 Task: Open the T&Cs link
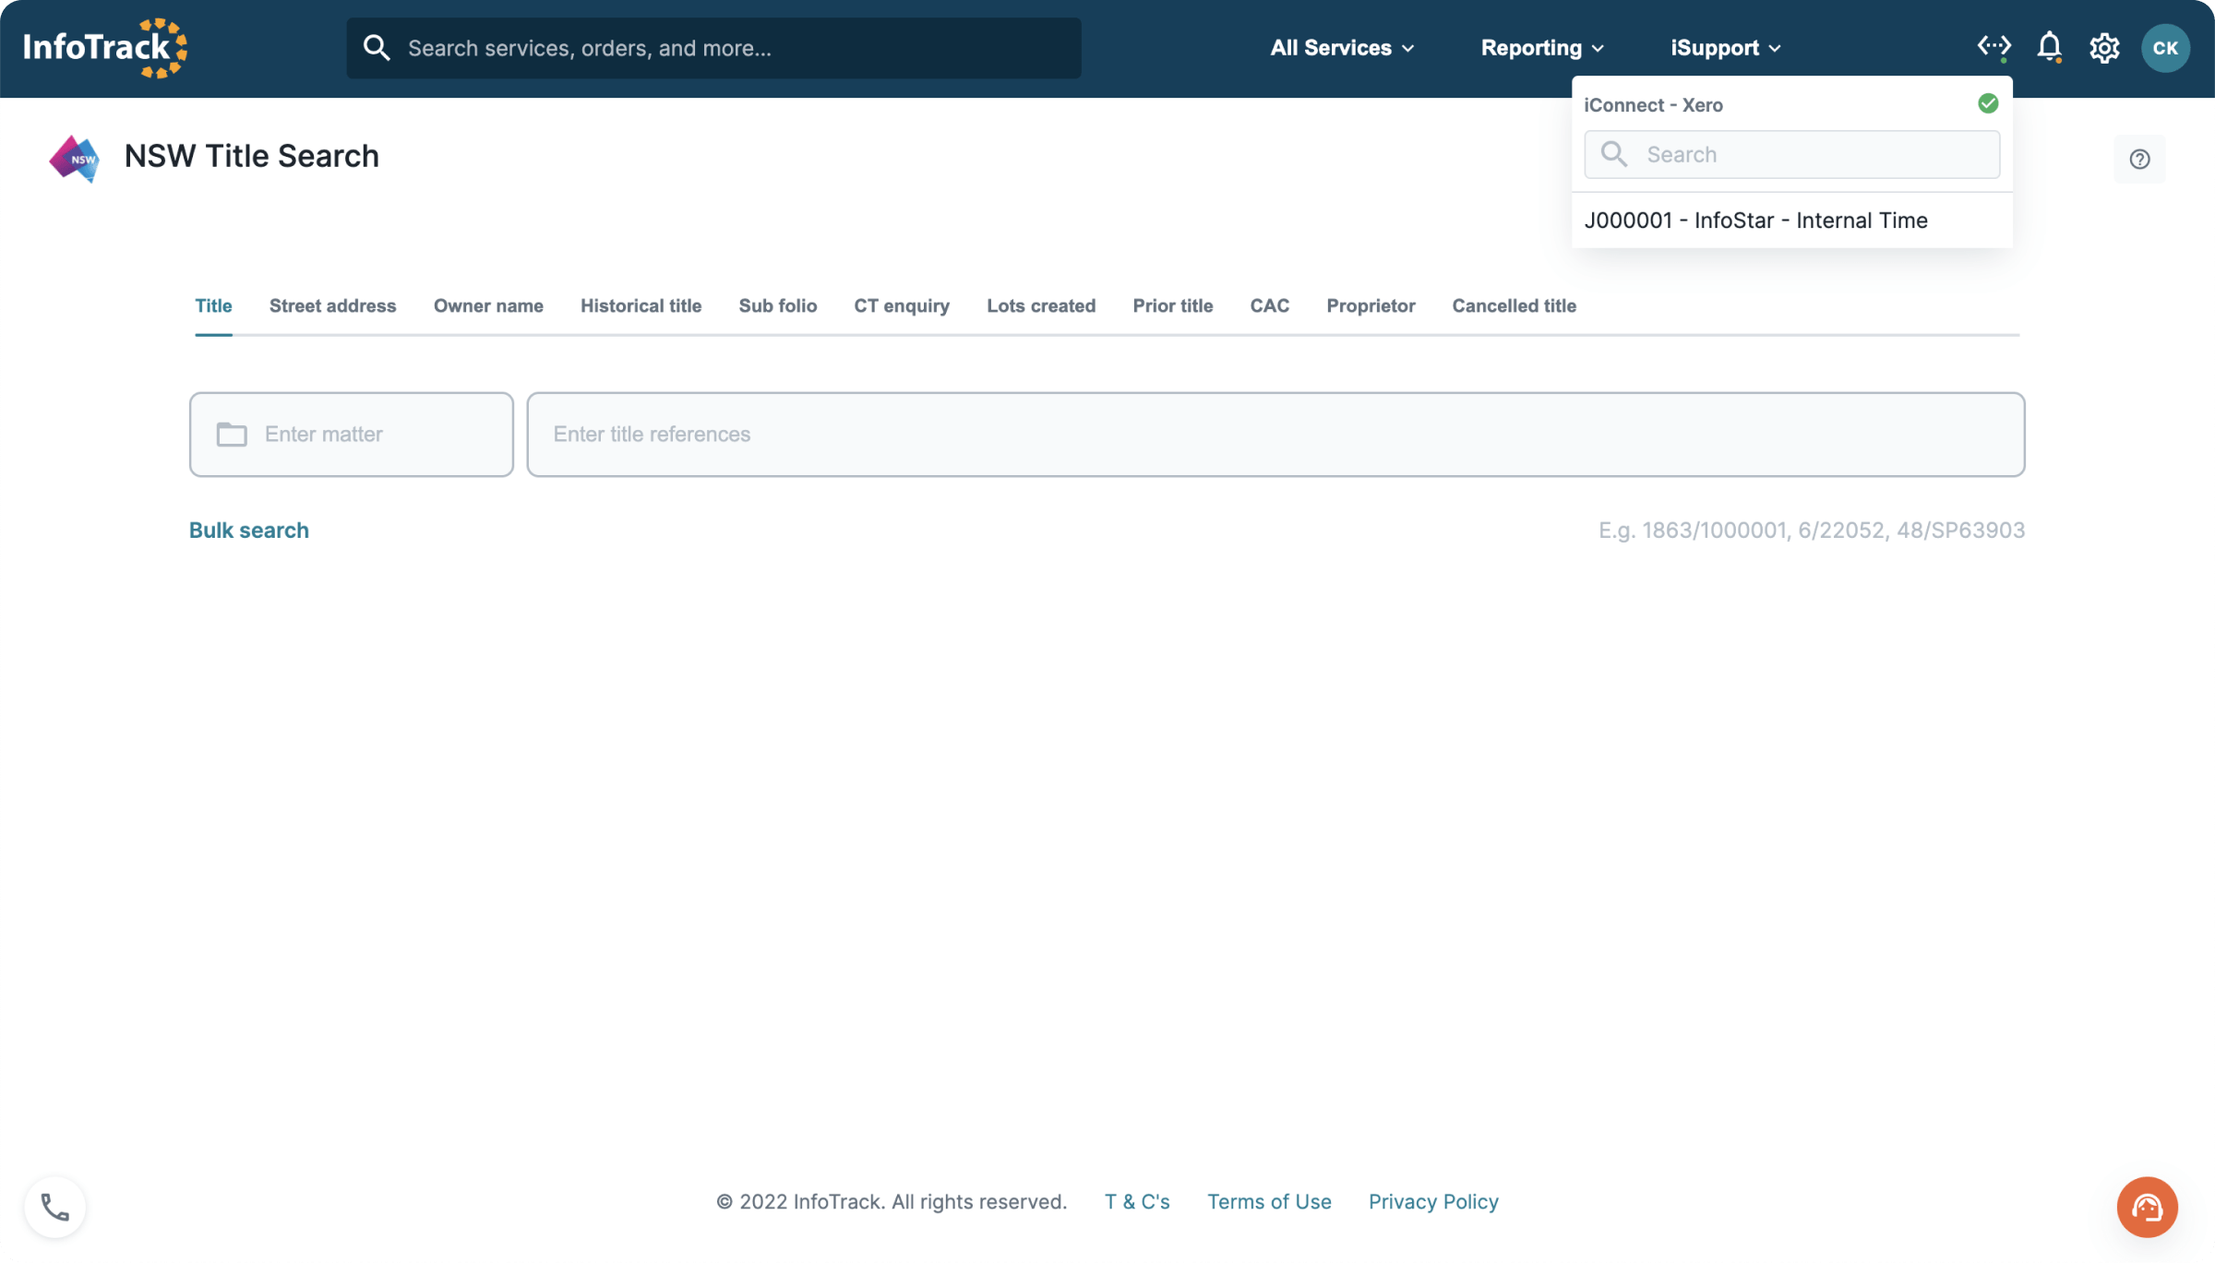tap(1138, 1200)
